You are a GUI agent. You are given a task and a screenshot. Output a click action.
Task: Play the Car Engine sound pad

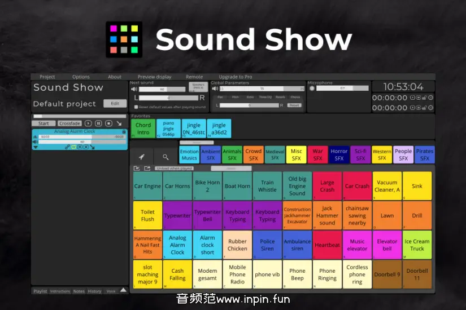point(147,186)
